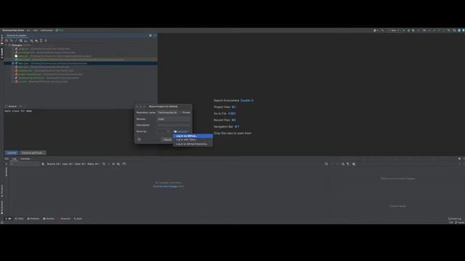
Task: Switch to the Console tab
Action: point(25,159)
